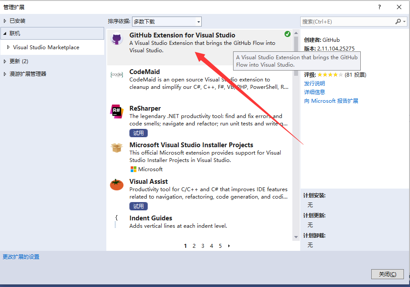Viewport: 410px width, 287px height.
Task: Select Microsoft Visual Studio Installer Projects title
Action: (191, 145)
